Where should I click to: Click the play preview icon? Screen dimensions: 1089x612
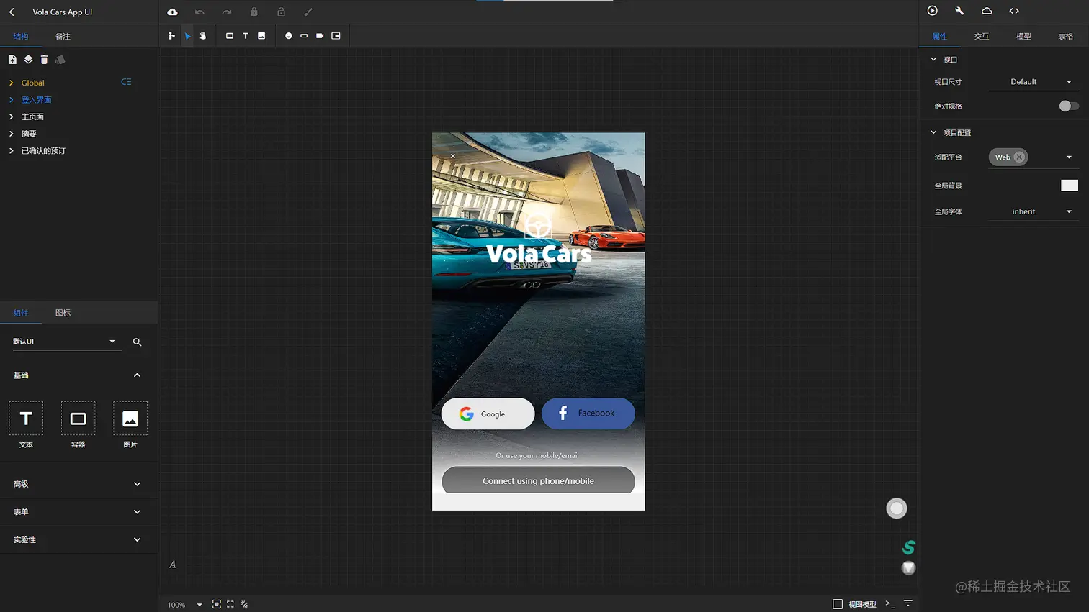[932, 11]
